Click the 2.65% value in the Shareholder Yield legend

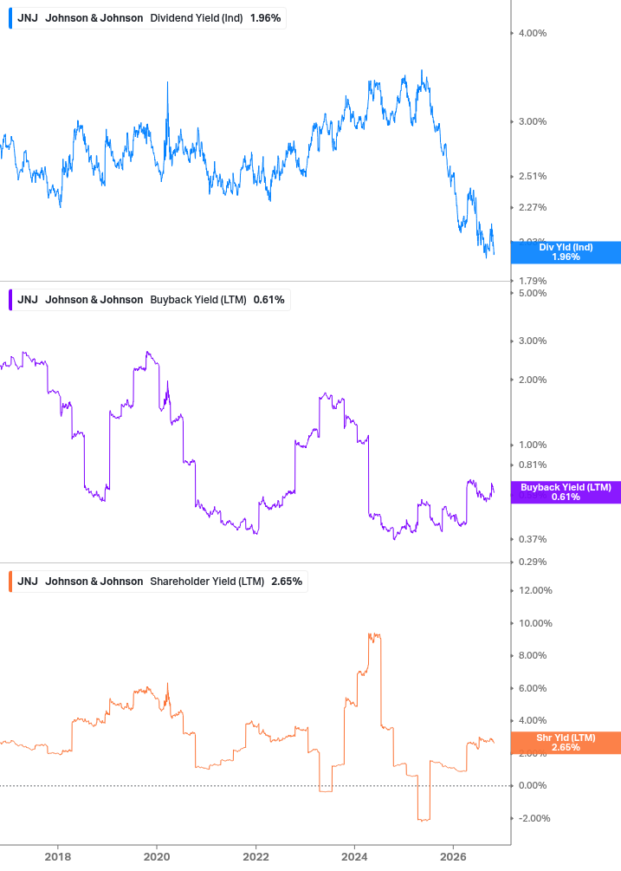point(287,582)
